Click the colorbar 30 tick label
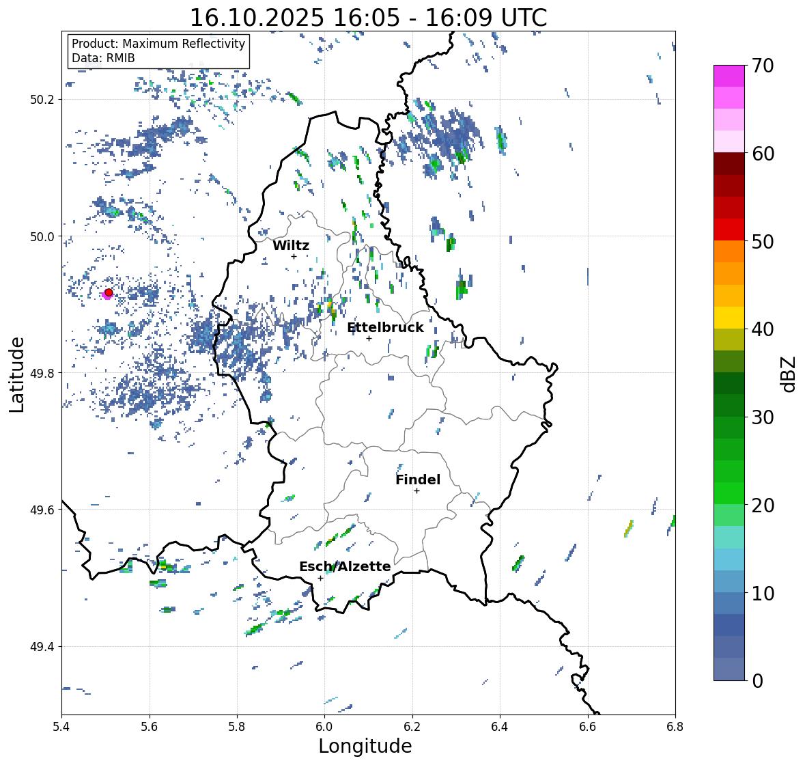The image size is (805, 763). (x=763, y=417)
